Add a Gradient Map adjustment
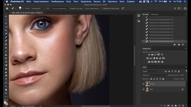This screenshot has height=107, width=191. pos(162,62)
